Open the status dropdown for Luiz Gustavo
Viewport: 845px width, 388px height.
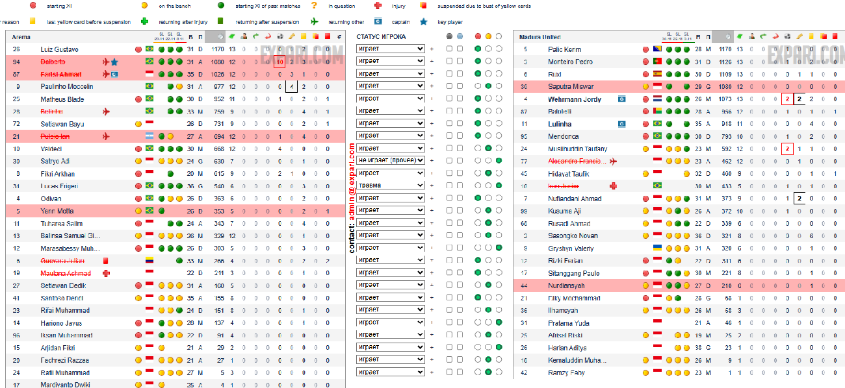click(390, 49)
